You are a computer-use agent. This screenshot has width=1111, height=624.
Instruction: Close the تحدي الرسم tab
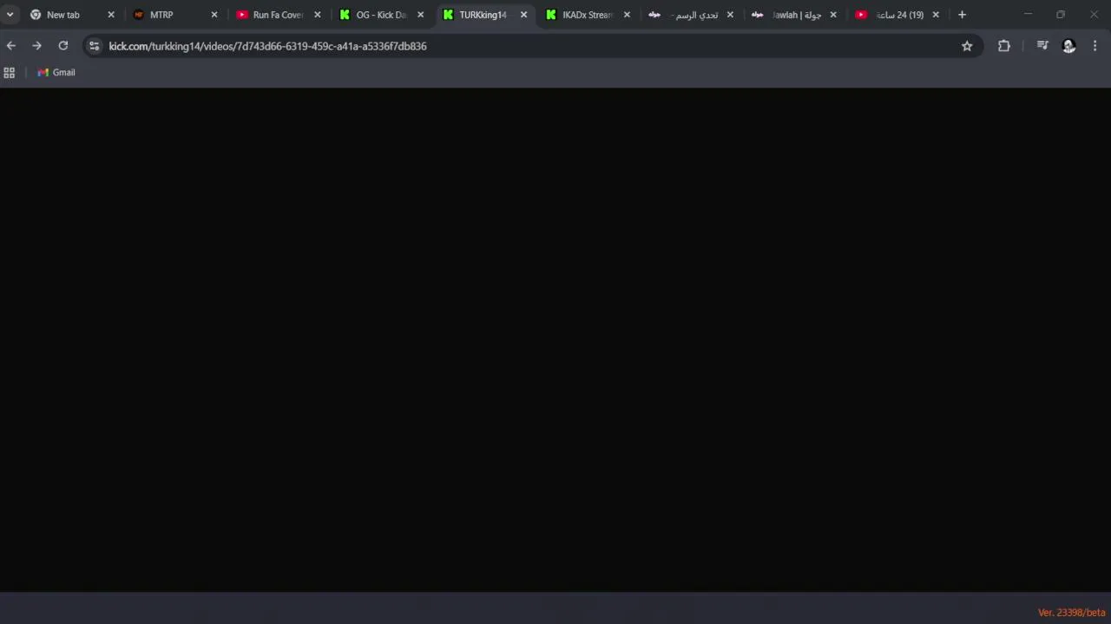(x=730, y=15)
